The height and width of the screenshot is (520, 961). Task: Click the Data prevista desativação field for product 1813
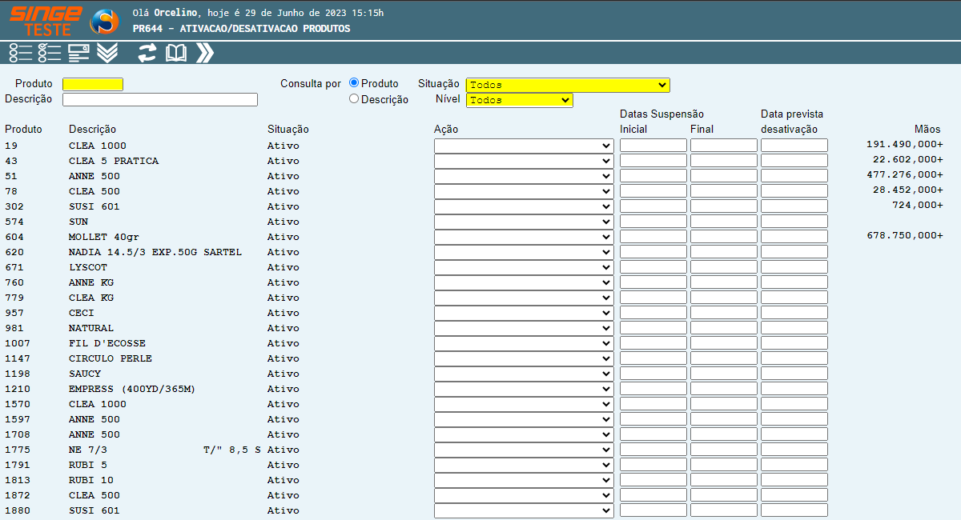pos(794,480)
